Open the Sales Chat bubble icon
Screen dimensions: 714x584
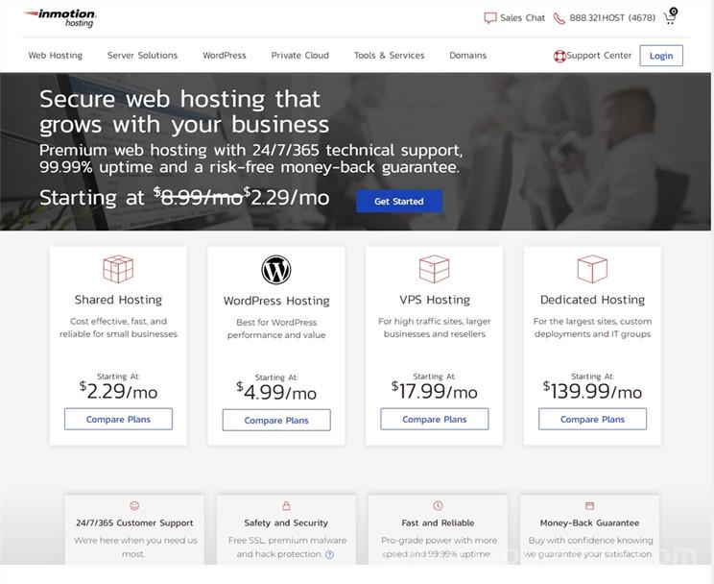(490, 18)
